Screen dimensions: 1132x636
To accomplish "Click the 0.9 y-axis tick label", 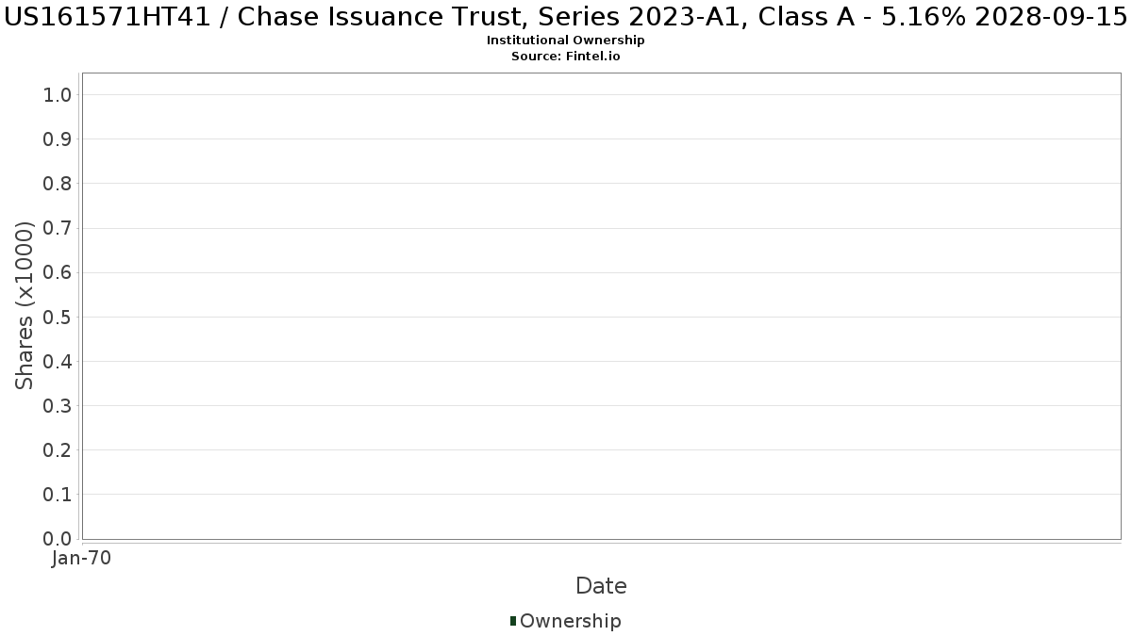I will pyautogui.click(x=58, y=139).
